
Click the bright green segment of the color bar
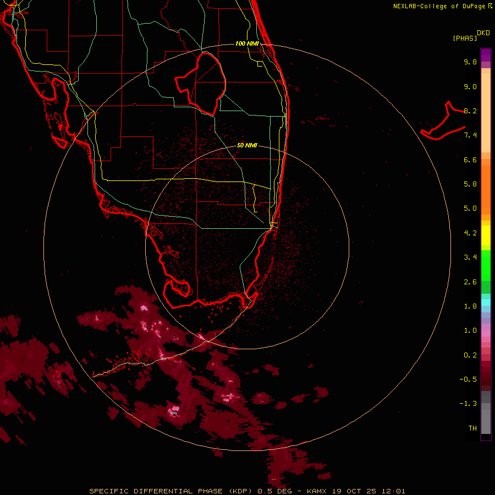click(486, 266)
